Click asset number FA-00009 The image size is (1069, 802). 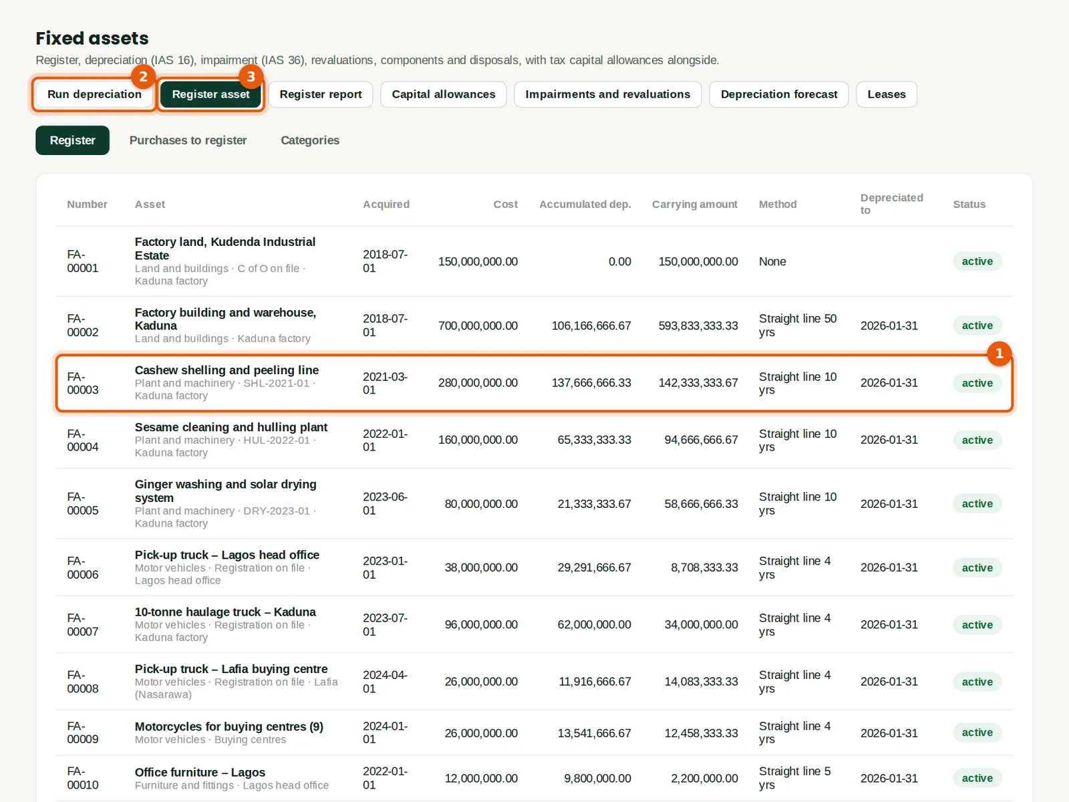tap(83, 732)
